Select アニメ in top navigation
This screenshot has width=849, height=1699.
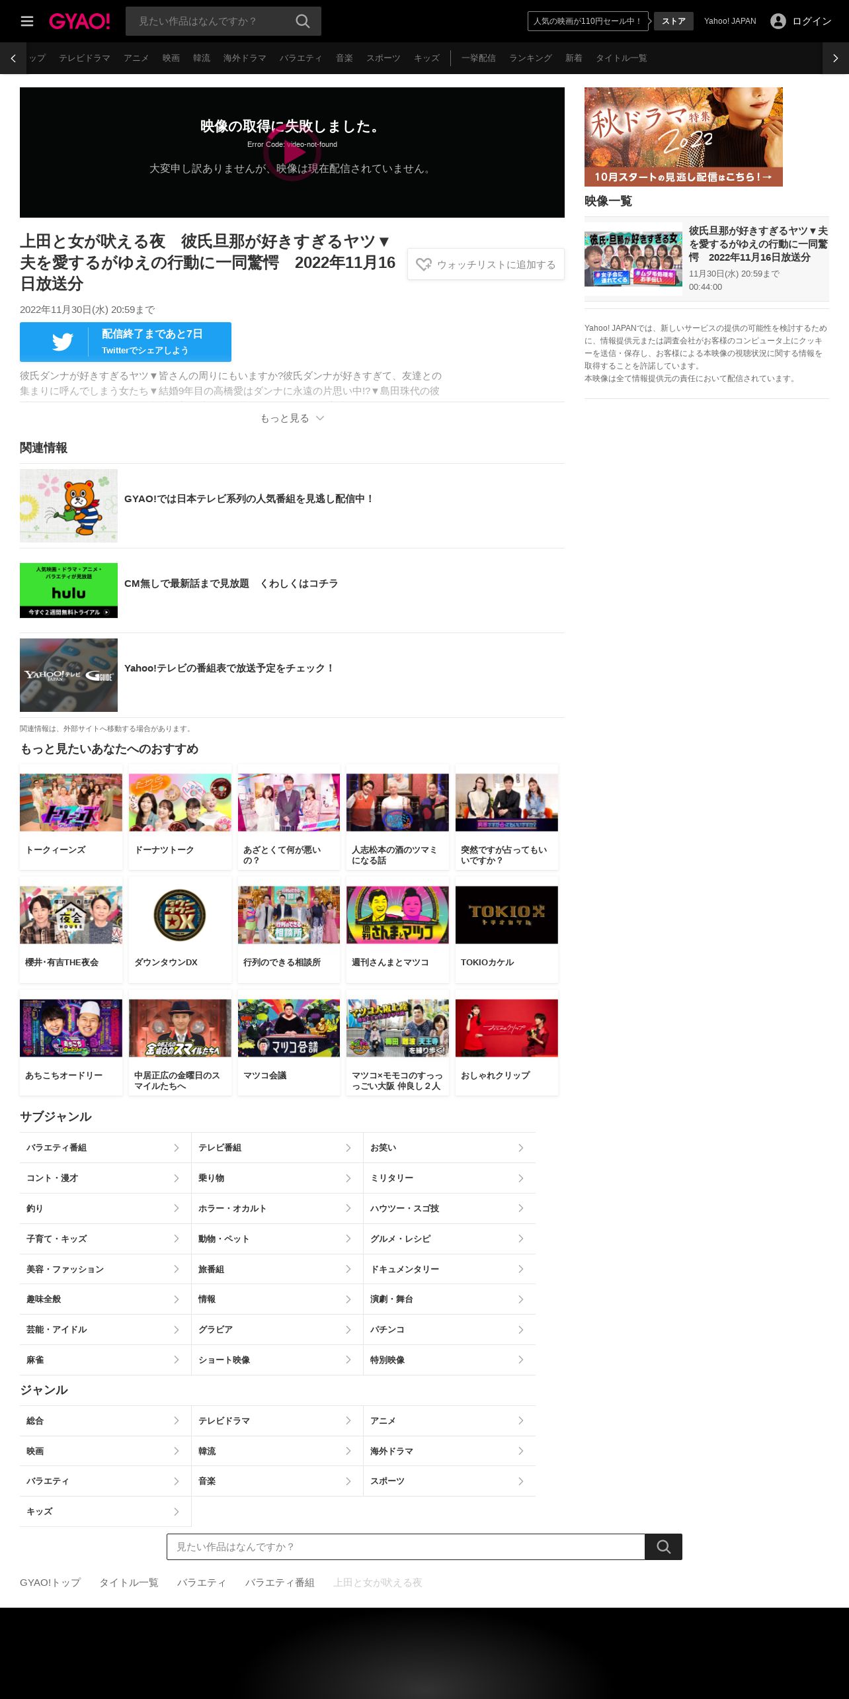[136, 58]
